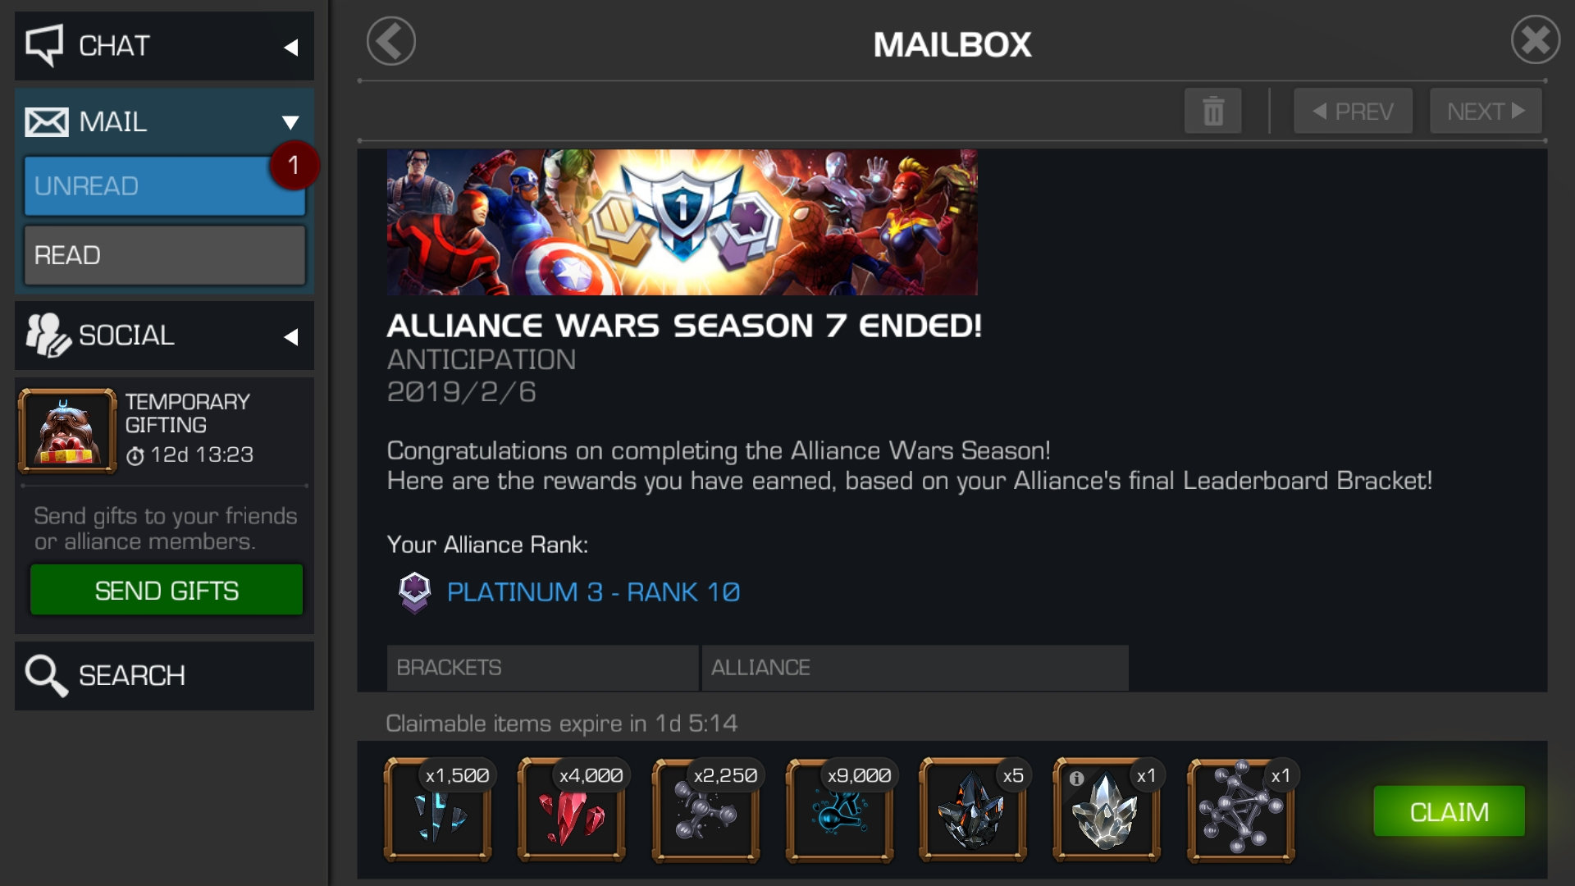Claim the season rewards
Screen dimensions: 1575x886
[x=1449, y=811]
